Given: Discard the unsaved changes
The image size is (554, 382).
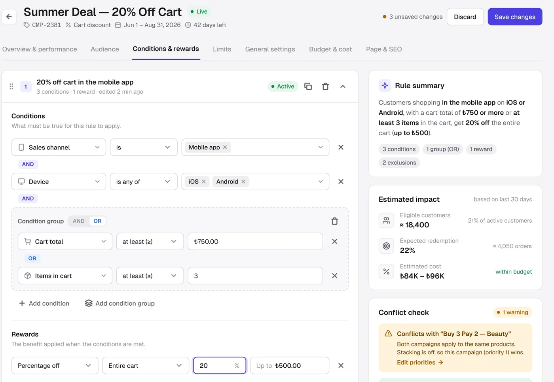Looking at the screenshot, I should pyautogui.click(x=465, y=17).
